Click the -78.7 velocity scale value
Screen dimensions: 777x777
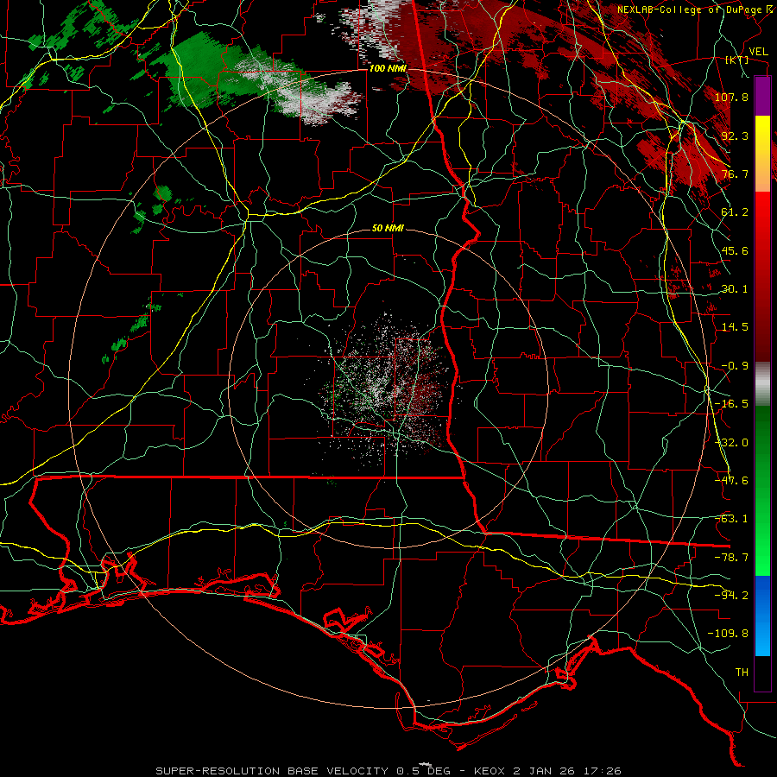tap(731, 558)
